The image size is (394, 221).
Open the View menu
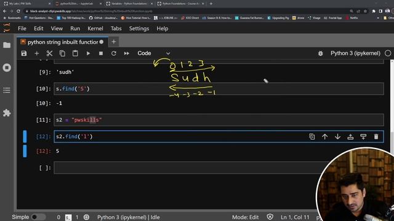(57, 29)
